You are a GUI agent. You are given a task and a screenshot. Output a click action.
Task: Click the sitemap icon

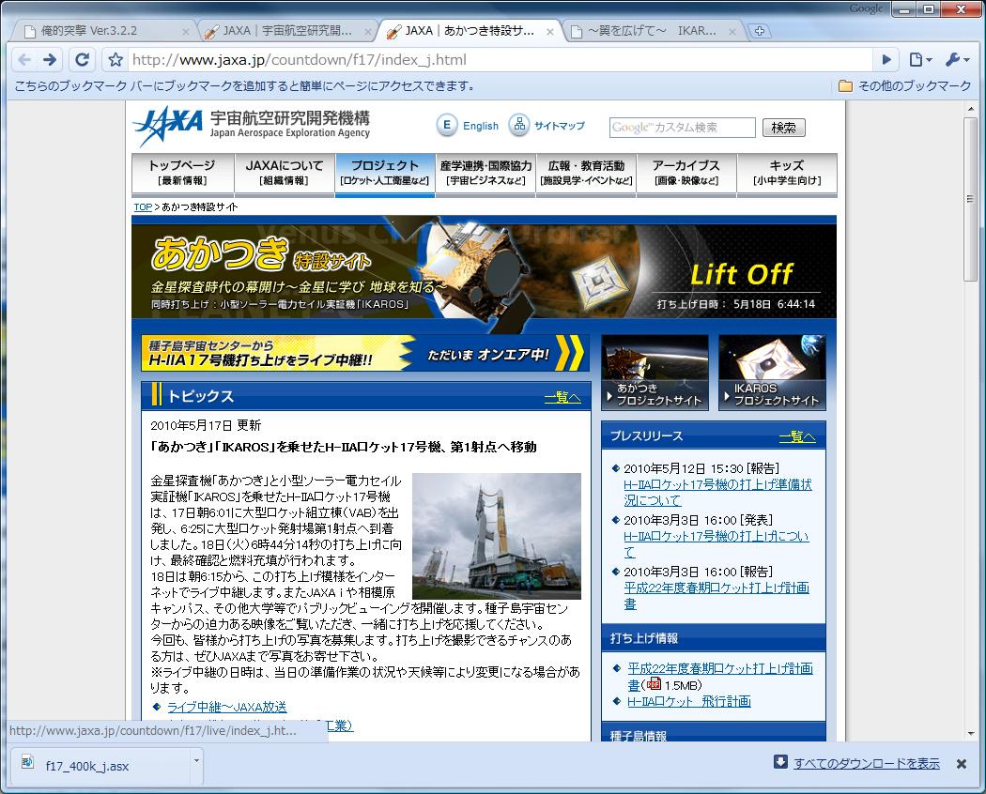tap(518, 124)
